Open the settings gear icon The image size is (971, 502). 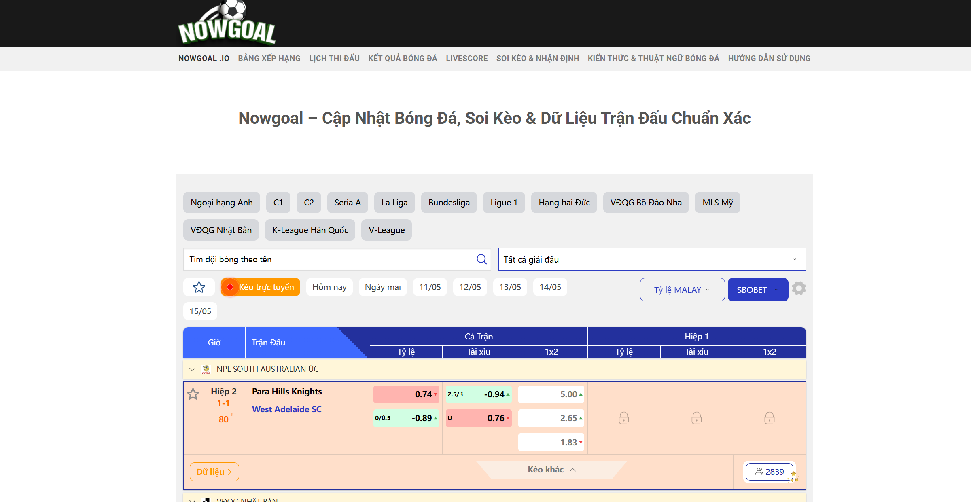click(x=799, y=288)
